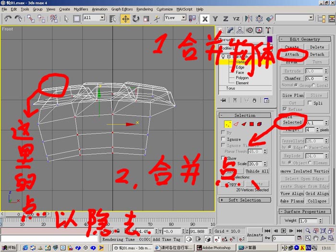Choose tessellate by Edge radio button
Viewport: 336px width, 252px height.
(289, 147)
